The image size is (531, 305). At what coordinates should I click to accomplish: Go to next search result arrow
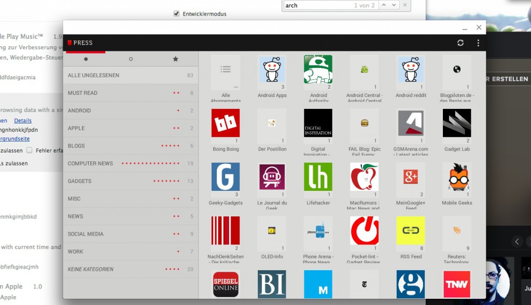coord(395,5)
